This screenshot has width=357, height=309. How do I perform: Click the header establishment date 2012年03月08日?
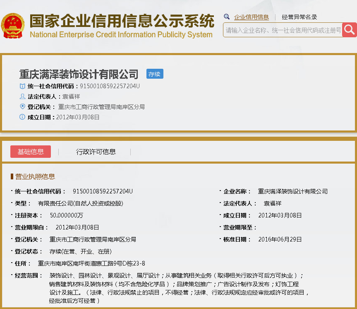pos(78,117)
